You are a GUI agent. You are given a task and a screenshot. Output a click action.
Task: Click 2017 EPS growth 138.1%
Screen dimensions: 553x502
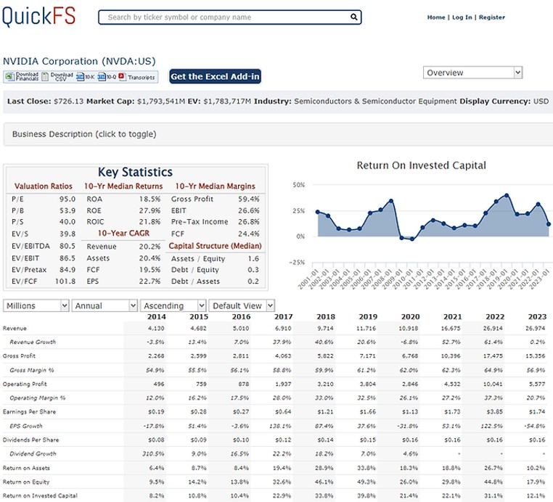pos(280,426)
